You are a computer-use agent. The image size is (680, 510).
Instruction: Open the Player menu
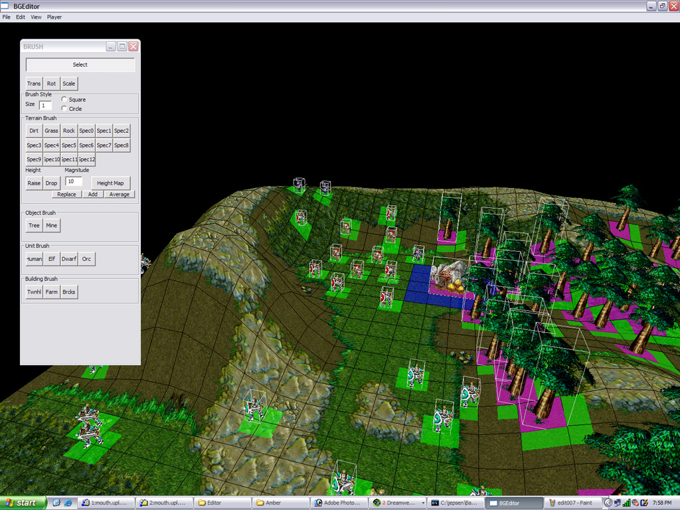[54, 17]
